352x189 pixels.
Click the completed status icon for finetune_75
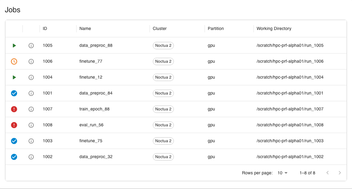(x=14, y=141)
